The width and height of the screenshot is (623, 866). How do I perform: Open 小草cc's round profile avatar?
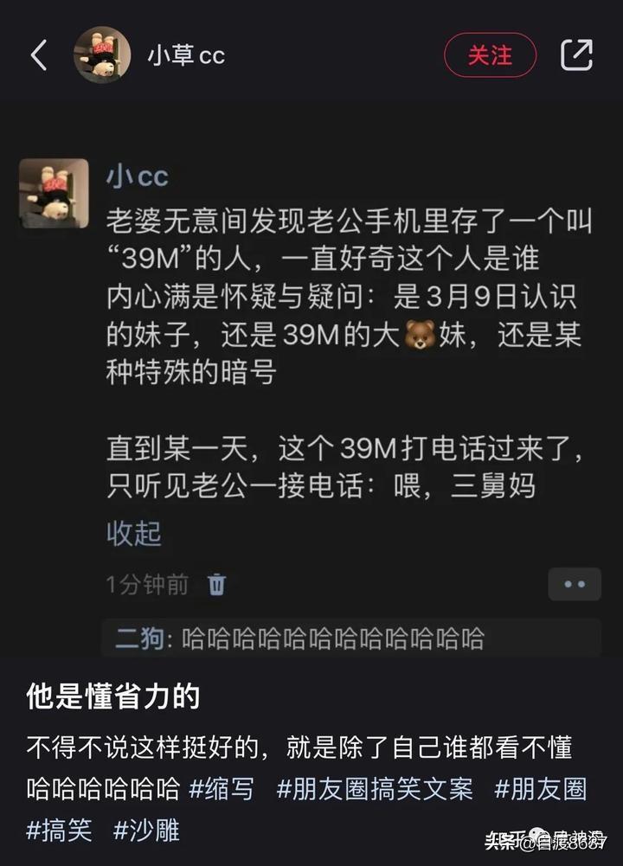click(102, 55)
